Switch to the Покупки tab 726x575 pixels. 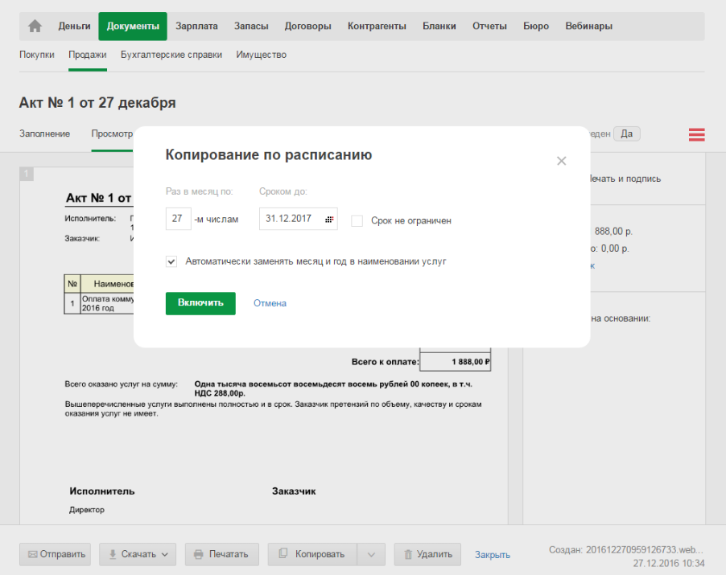[37, 55]
